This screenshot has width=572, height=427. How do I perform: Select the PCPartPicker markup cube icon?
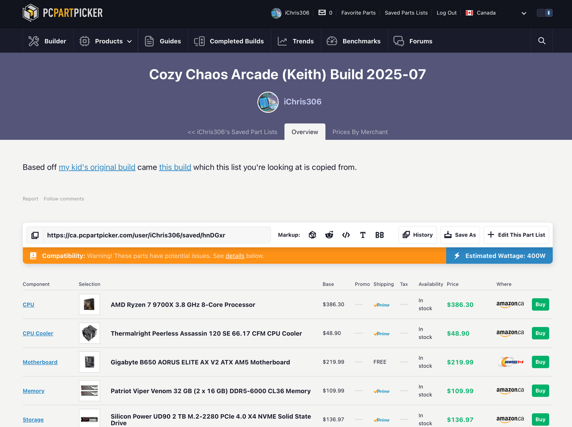pos(312,235)
